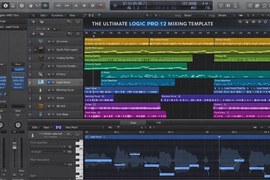
Task: Open the tracks area Edit menu
Action: point(44,16)
